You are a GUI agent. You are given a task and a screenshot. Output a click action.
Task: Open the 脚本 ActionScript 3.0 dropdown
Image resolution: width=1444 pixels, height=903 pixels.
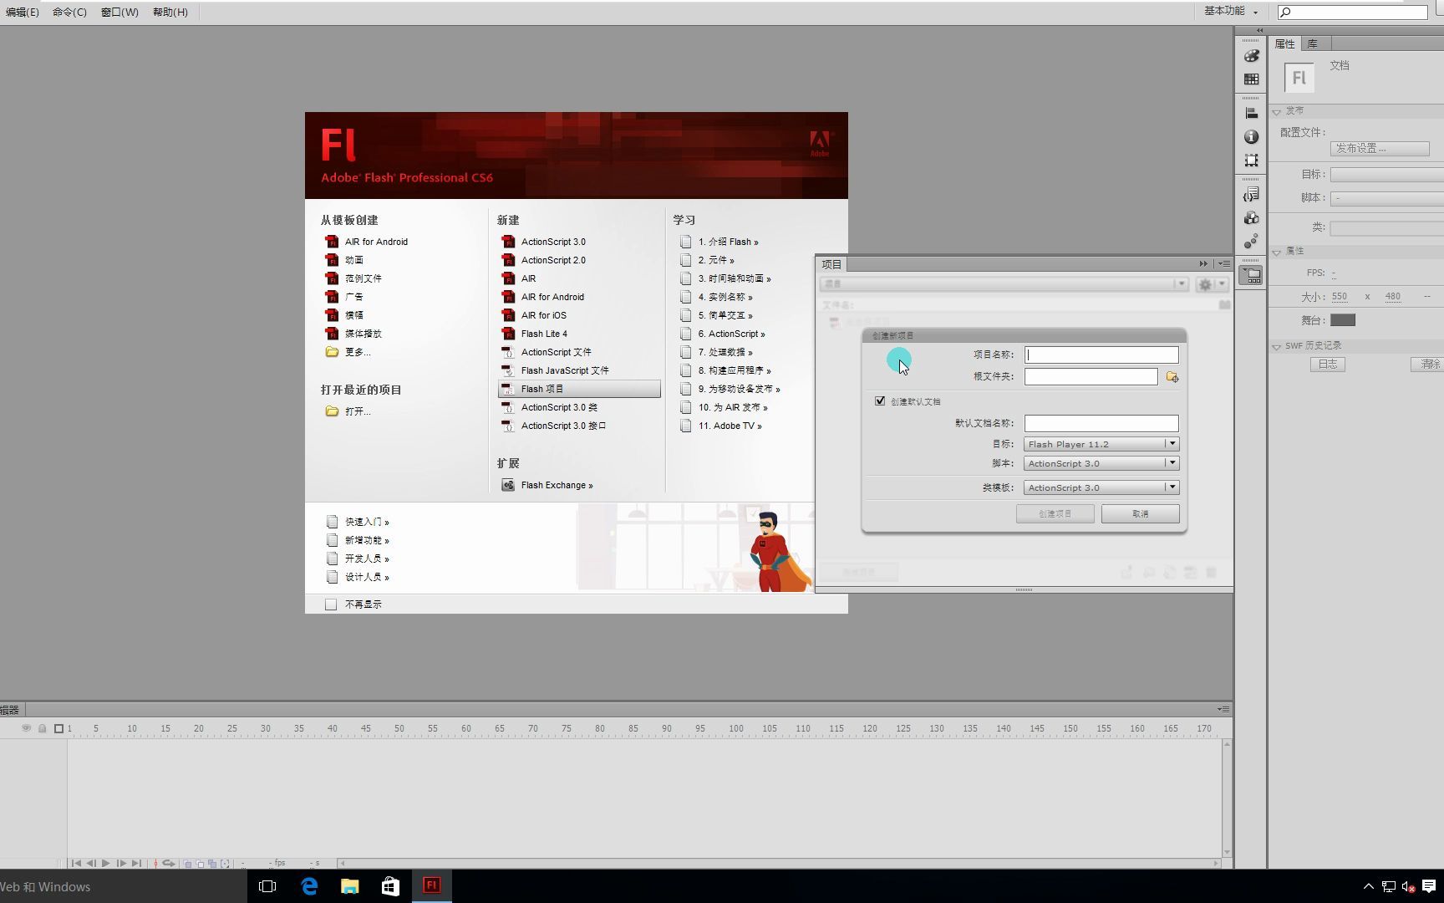click(x=1101, y=463)
